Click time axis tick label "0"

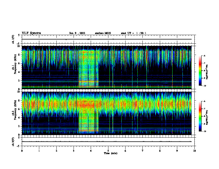pyautogui.click(x=22, y=151)
